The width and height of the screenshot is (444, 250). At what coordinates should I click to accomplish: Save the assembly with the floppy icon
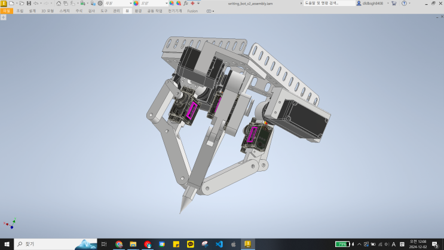29,4
